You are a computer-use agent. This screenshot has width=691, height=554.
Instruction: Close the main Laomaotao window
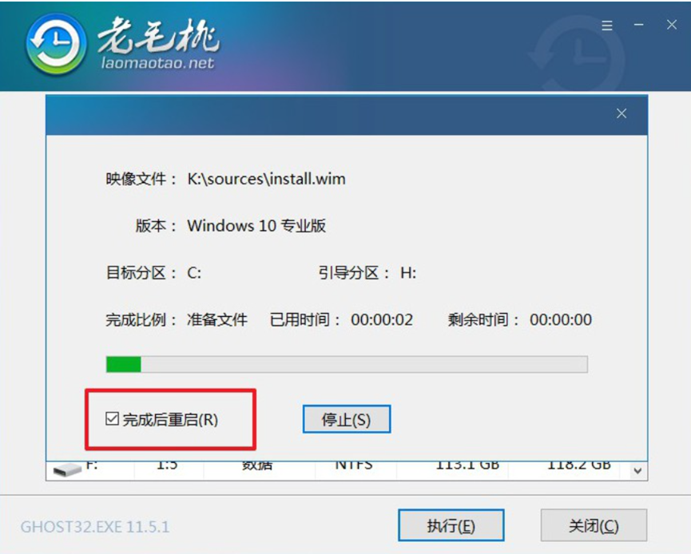tap(672, 25)
